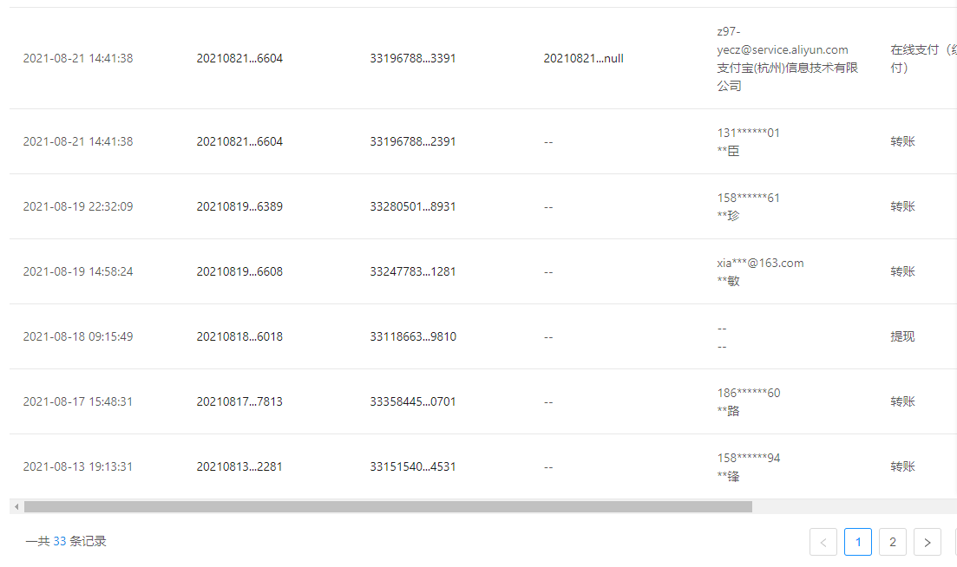The image size is (957, 567).
Task: Click the previous page arrow
Action: (x=823, y=542)
